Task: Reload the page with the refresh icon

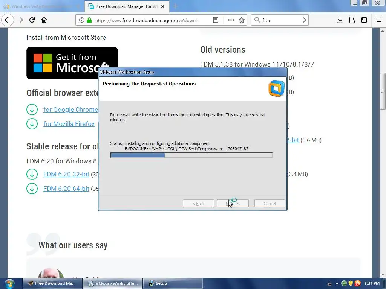Action: pos(32,20)
